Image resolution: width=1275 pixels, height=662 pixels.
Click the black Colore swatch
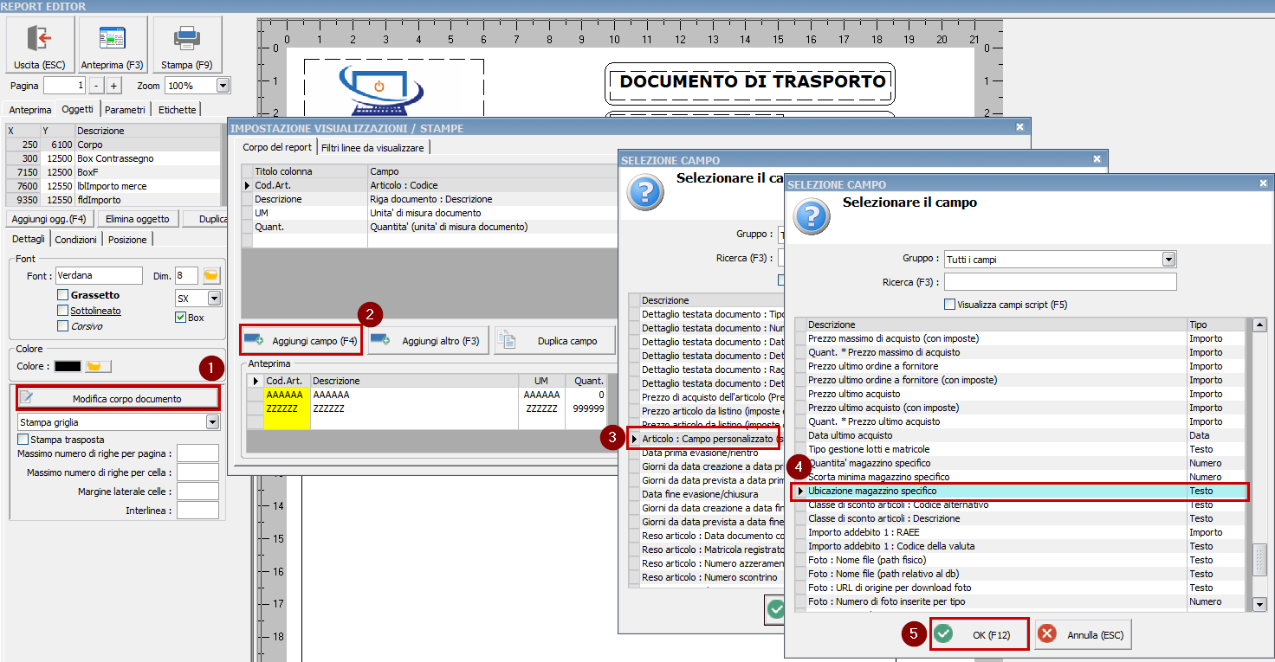pos(68,366)
